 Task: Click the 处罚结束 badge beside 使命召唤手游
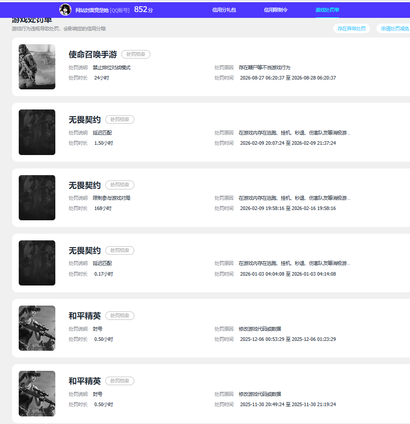tap(136, 55)
